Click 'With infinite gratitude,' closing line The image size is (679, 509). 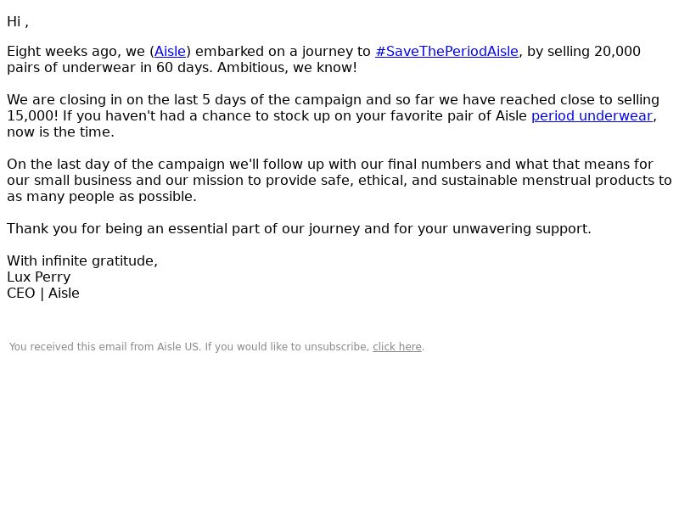pyautogui.click(x=82, y=261)
